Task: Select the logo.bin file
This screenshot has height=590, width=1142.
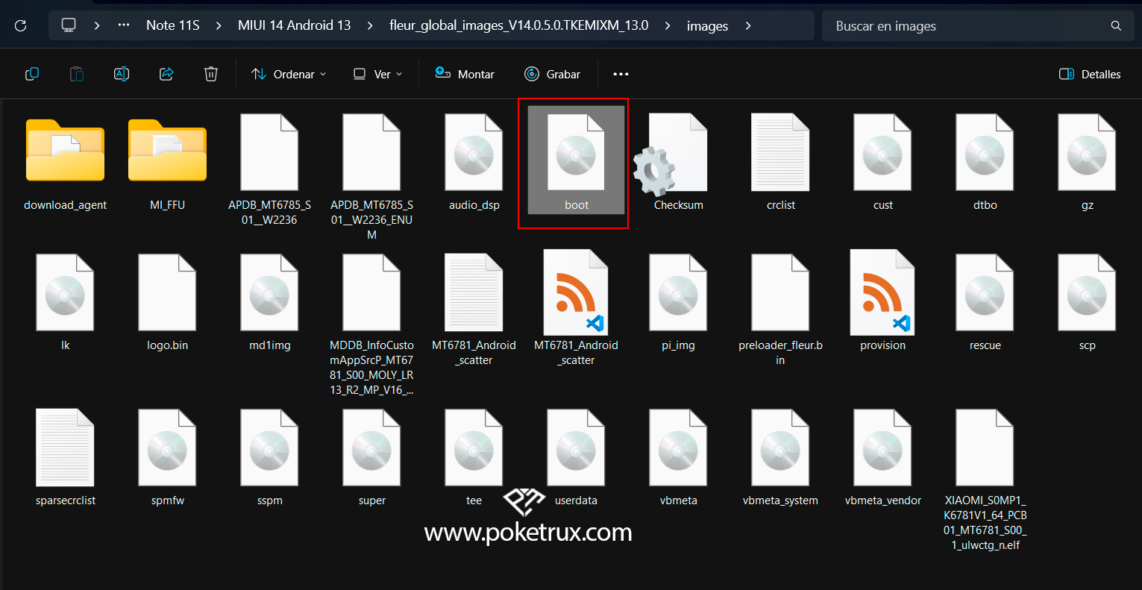Action: point(167,304)
